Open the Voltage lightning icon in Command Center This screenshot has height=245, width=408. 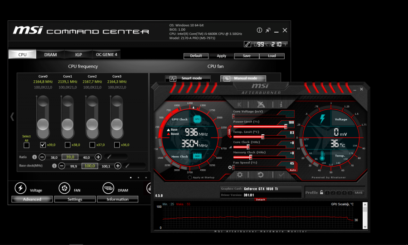pos(20,188)
